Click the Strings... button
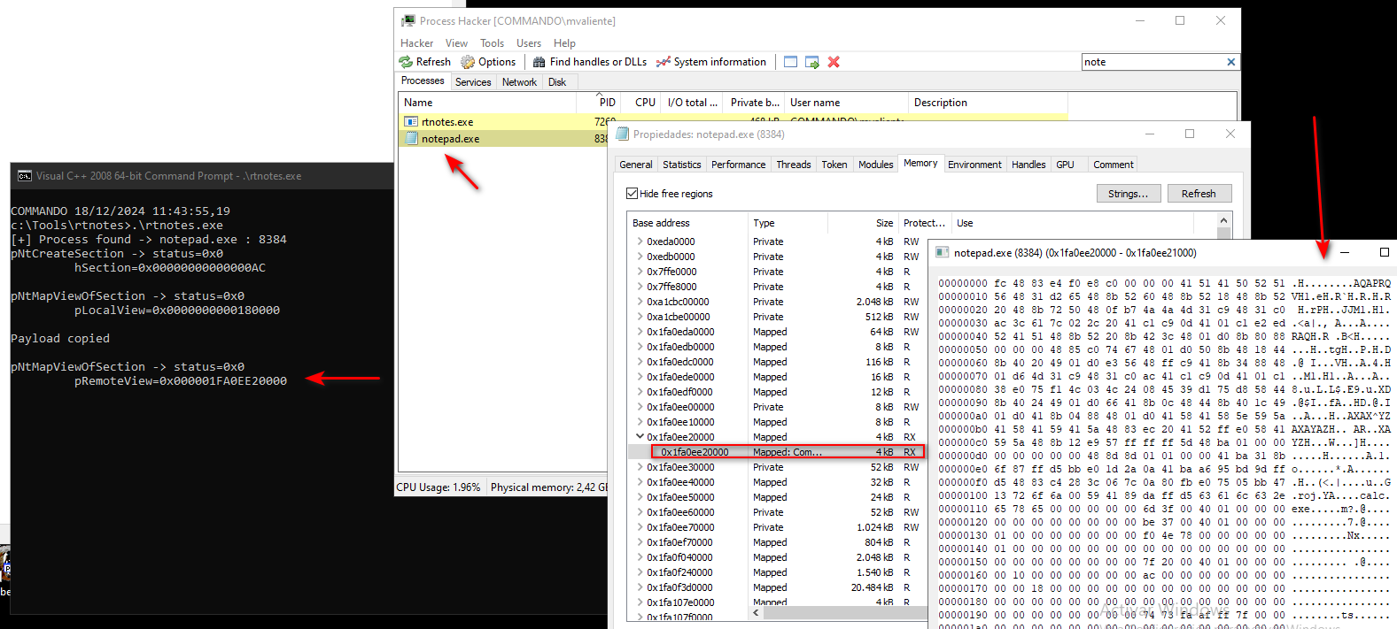This screenshot has height=629, width=1397. coord(1128,194)
